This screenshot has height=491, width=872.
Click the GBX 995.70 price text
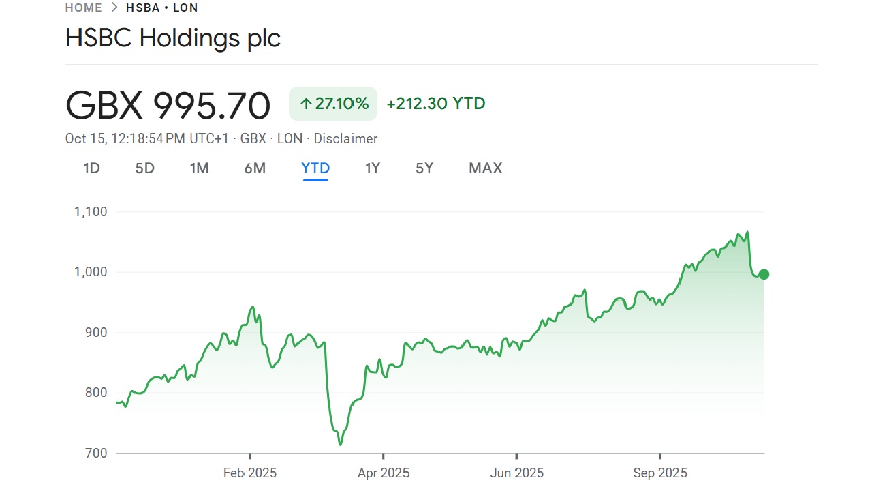point(168,104)
